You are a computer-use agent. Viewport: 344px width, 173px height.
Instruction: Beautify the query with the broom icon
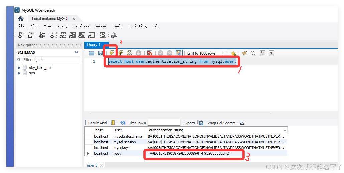pos(244,53)
